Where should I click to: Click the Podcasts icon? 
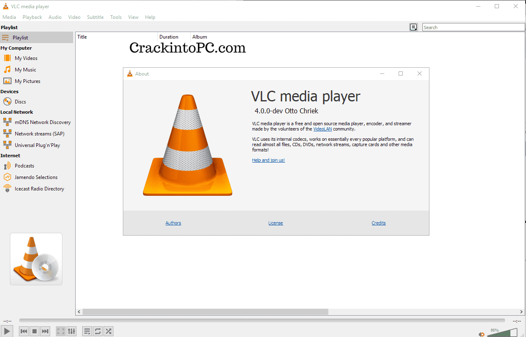point(7,165)
